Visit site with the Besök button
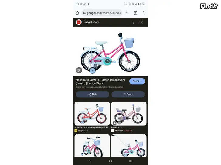Screen dimensions: 221x165 tap(137, 81)
